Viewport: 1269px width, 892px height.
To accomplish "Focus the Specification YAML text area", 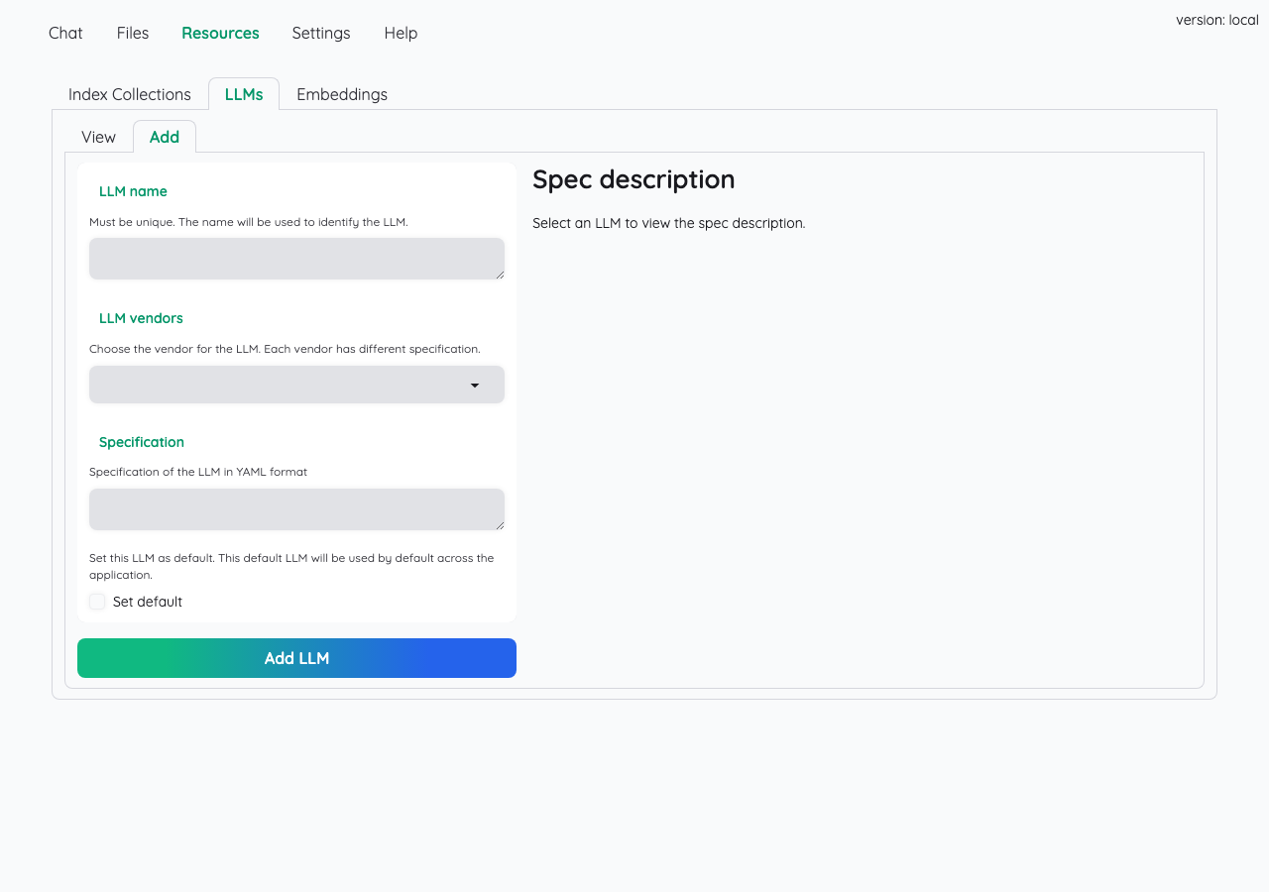I will coord(296,509).
